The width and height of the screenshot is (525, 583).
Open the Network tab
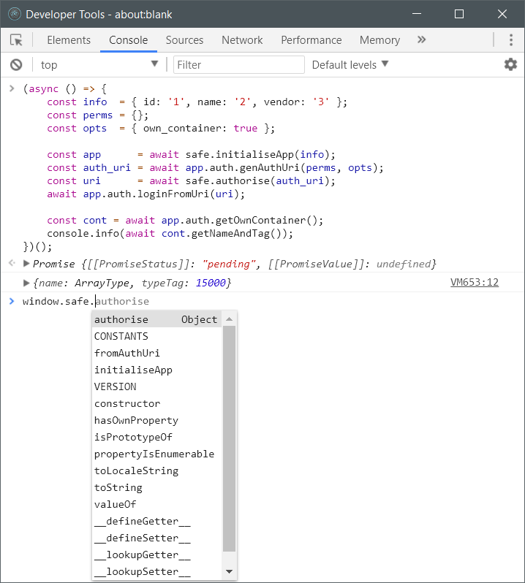242,40
